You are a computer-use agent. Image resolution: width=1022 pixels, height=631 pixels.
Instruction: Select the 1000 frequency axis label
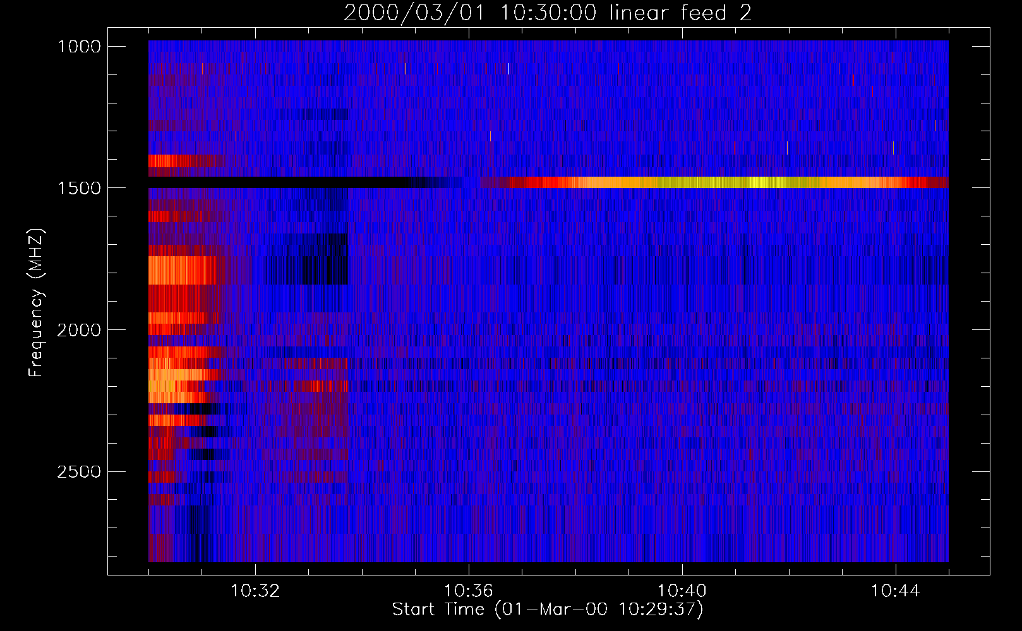(x=79, y=47)
